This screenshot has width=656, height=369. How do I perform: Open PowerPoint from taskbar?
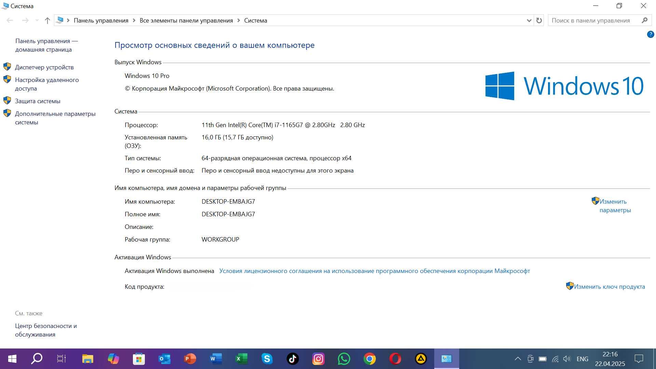pyautogui.click(x=190, y=359)
